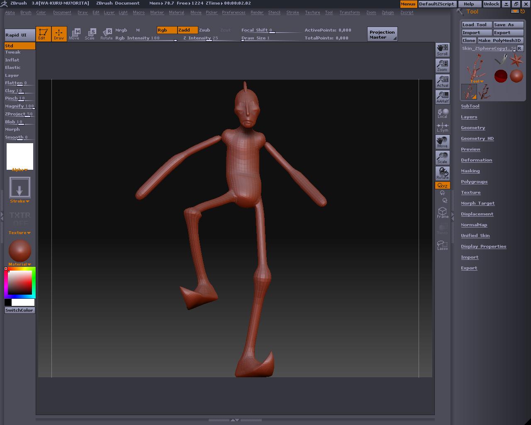Open the Zplugin menu

pyautogui.click(x=387, y=12)
